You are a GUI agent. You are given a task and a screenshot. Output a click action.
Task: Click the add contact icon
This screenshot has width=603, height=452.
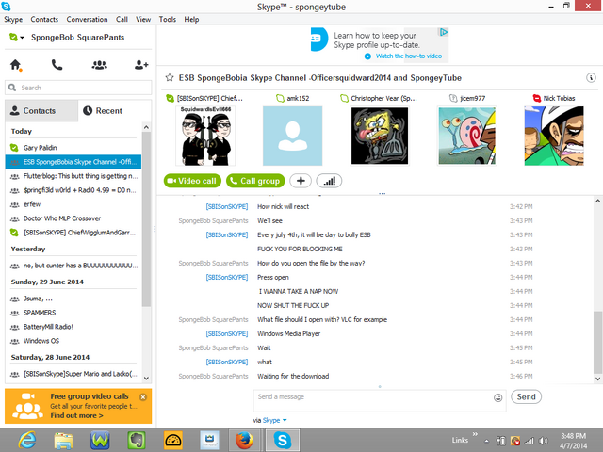click(141, 65)
